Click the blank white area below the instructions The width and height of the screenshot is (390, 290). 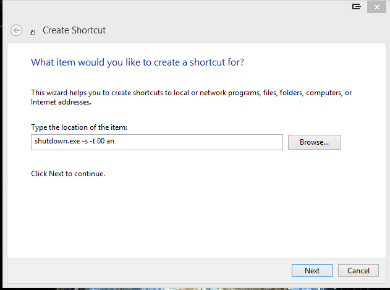point(197,216)
